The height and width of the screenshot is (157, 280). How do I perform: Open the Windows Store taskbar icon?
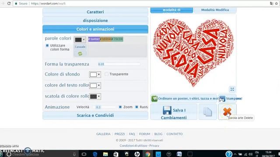click(x=116, y=154)
